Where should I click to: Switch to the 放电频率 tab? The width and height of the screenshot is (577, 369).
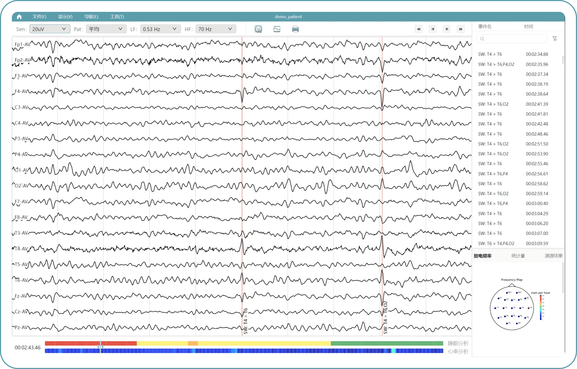pyautogui.click(x=483, y=256)
